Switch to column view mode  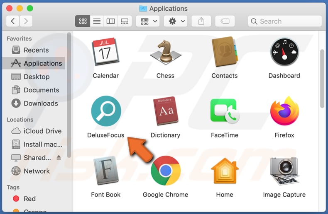pyautogui.click(x=110, y=21)
